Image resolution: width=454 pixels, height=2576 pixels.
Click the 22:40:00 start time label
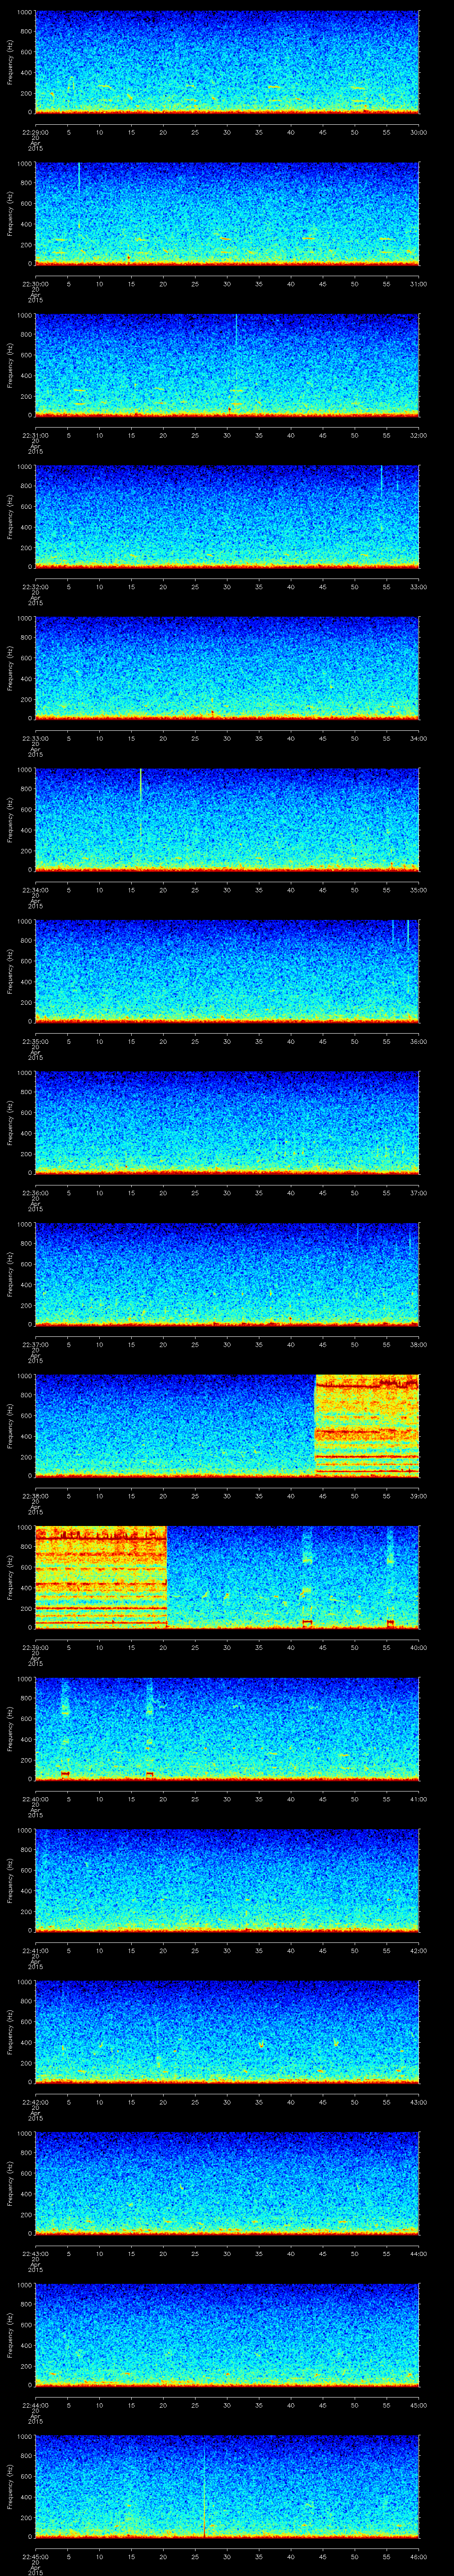pyautogui.click(x=35, y=1799)
